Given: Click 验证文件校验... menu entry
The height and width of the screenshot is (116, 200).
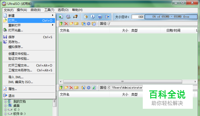Looking at the screenshot, I should tap(29, 58).
